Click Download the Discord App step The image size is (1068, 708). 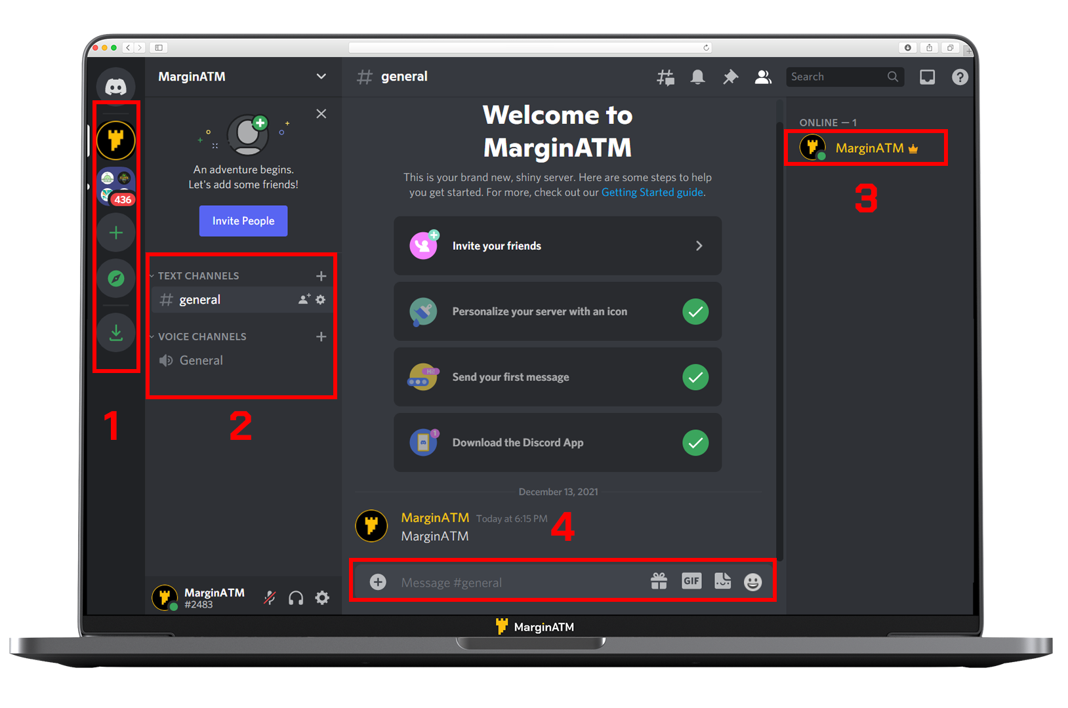click(558, 442)
